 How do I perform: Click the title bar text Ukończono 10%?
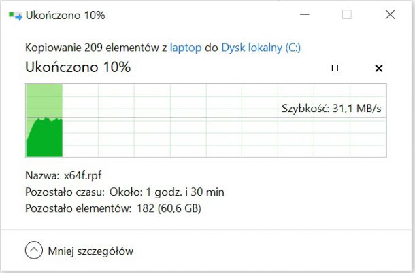point(65,16)
